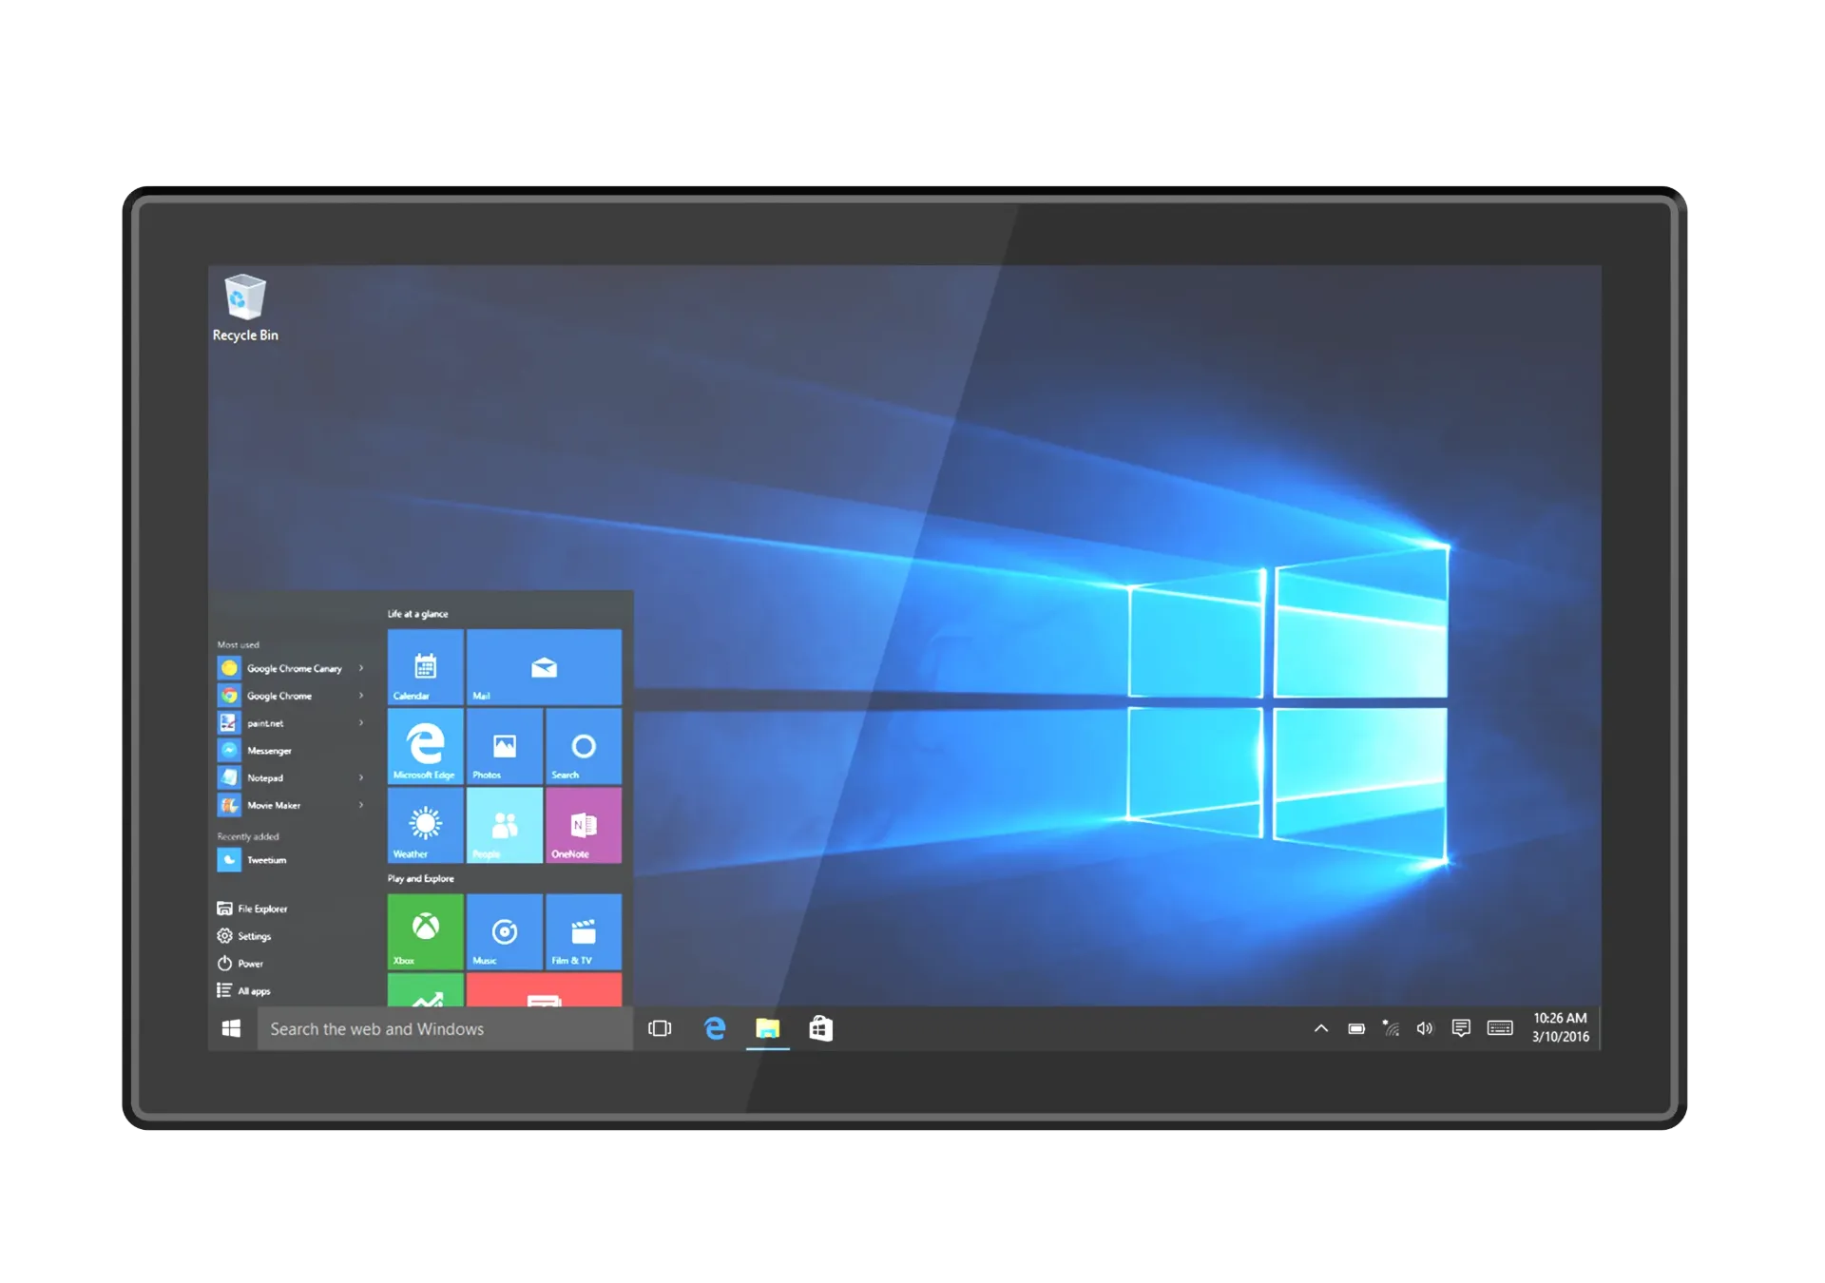Click the volume icon in the system tray
Image resolution: width=1825 pixels, height=1283 pixels.
click(1424, 1028)
